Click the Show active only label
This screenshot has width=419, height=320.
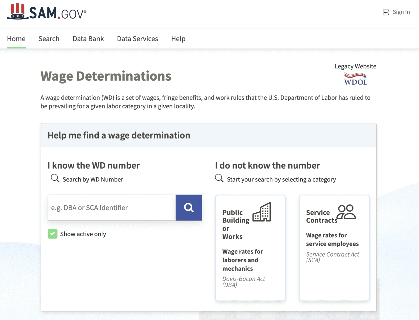pos(83,234)
